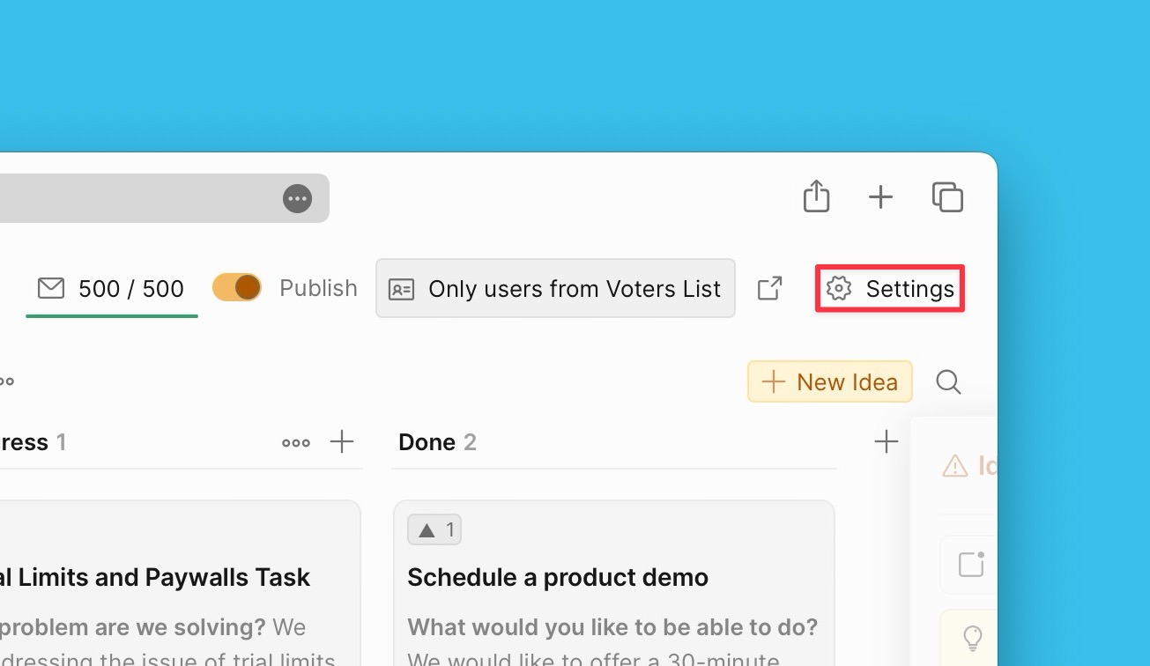Click the email quota envelope icon
1150x666 pixels.
coord(52,288)
